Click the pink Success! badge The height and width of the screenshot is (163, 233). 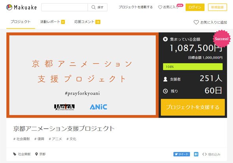tap(222, 39)
